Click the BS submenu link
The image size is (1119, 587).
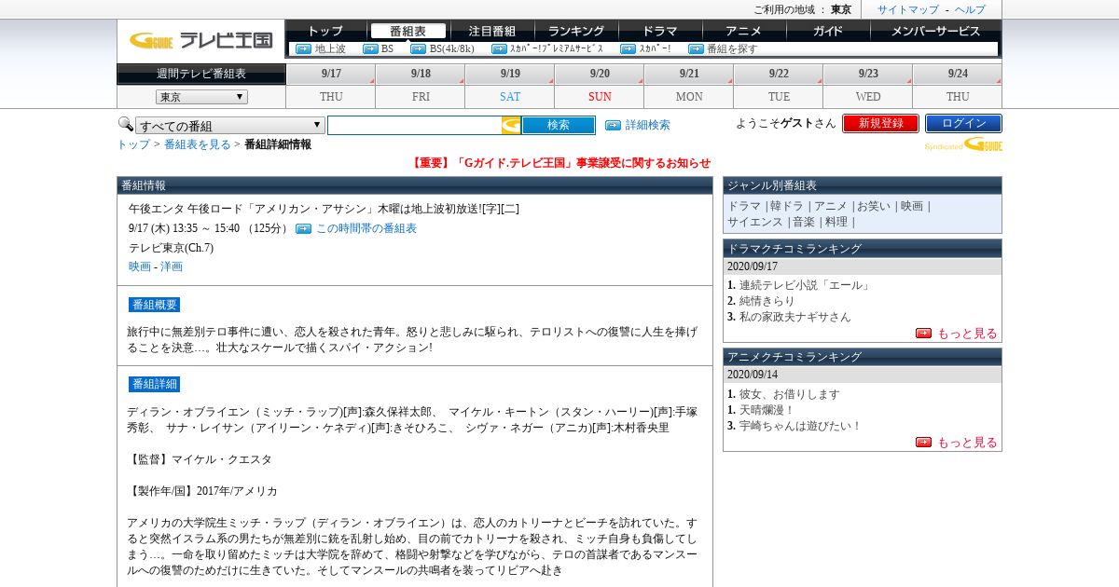coord(387,48)
